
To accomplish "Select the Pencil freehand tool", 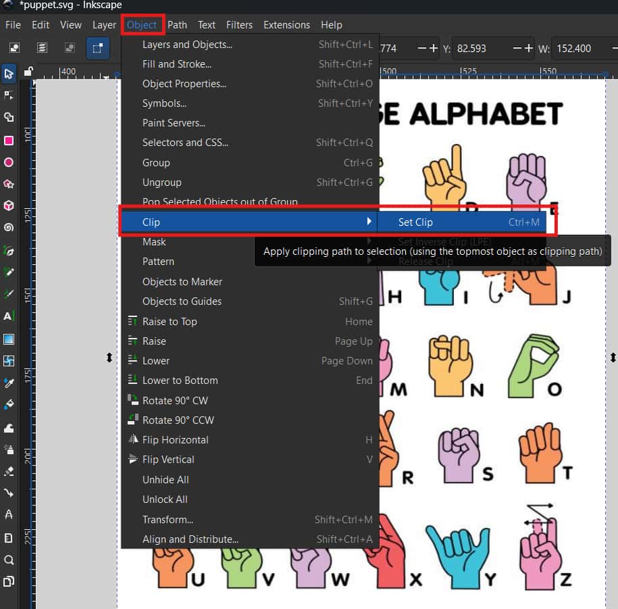I will [9, 272].
